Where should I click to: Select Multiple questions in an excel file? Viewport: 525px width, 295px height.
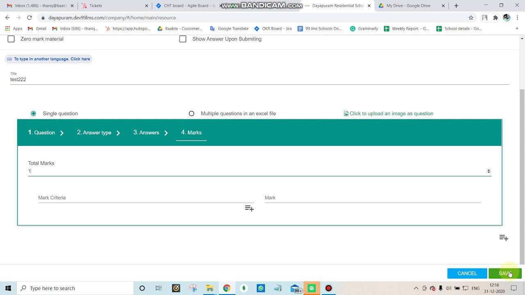[x=192, y=113]
